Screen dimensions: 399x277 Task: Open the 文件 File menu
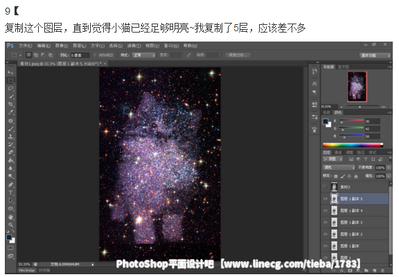(x=26, y=46)
